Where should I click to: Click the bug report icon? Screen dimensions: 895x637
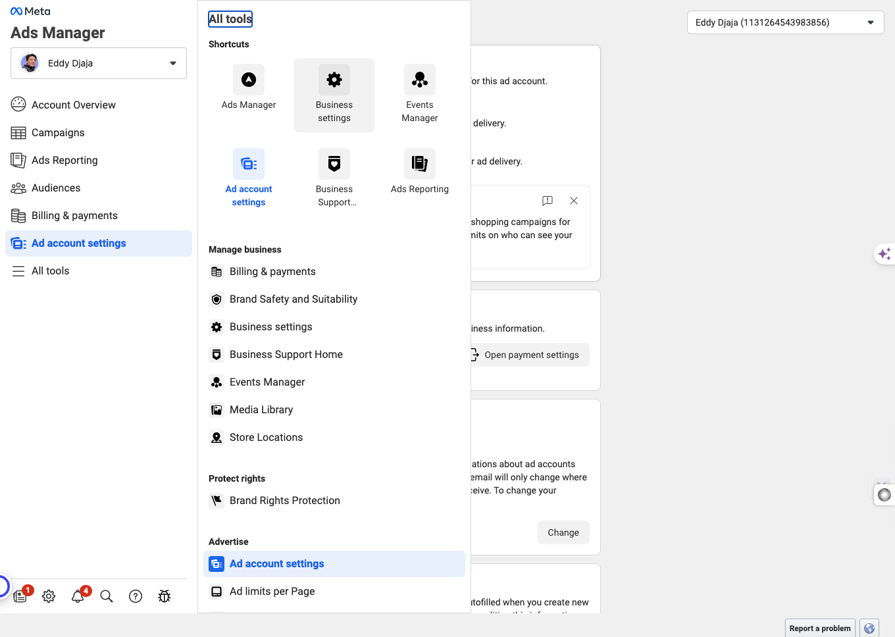point(165,596)
